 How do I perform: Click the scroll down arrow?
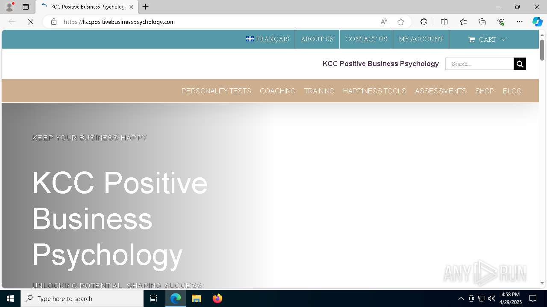pos(542,283)
